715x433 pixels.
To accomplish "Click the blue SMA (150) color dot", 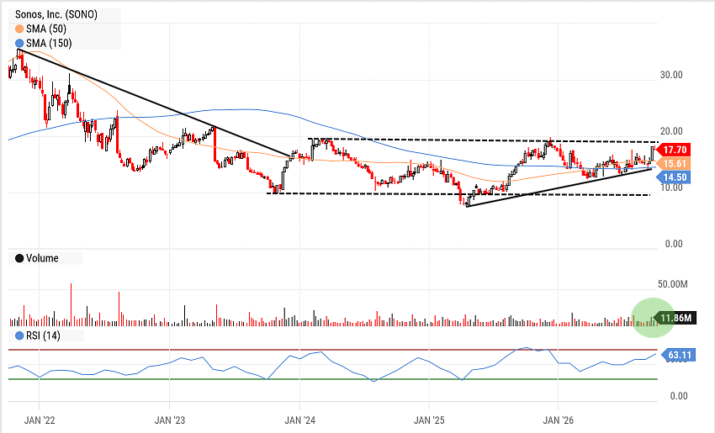I will pyautogui.click(x=19, y=44).
